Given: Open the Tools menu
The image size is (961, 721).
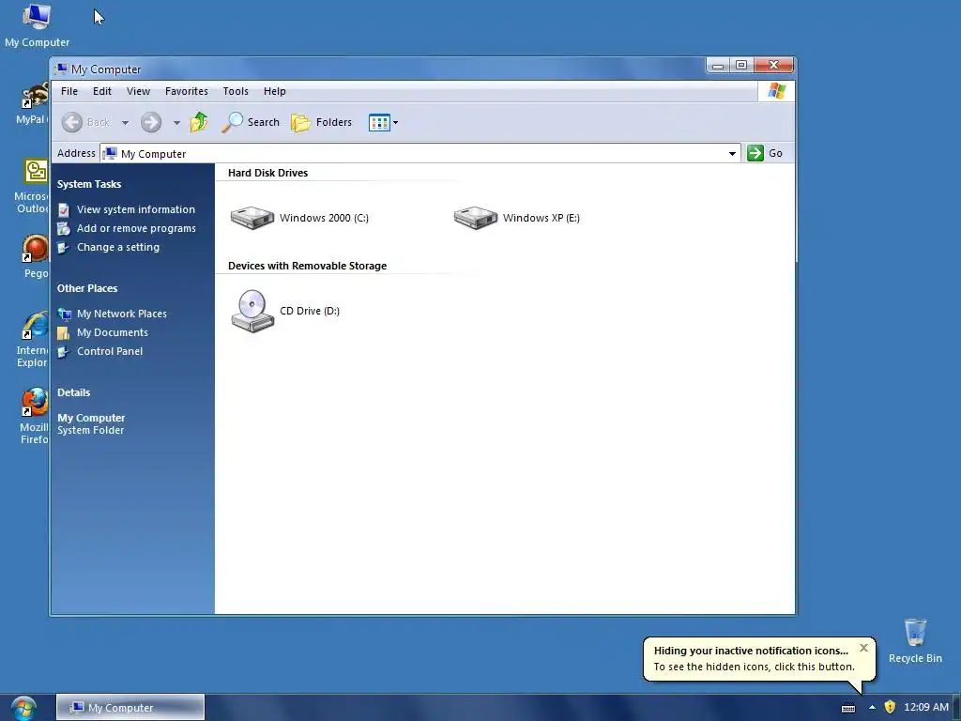Looking at the screenshot, I should (236, 91).
